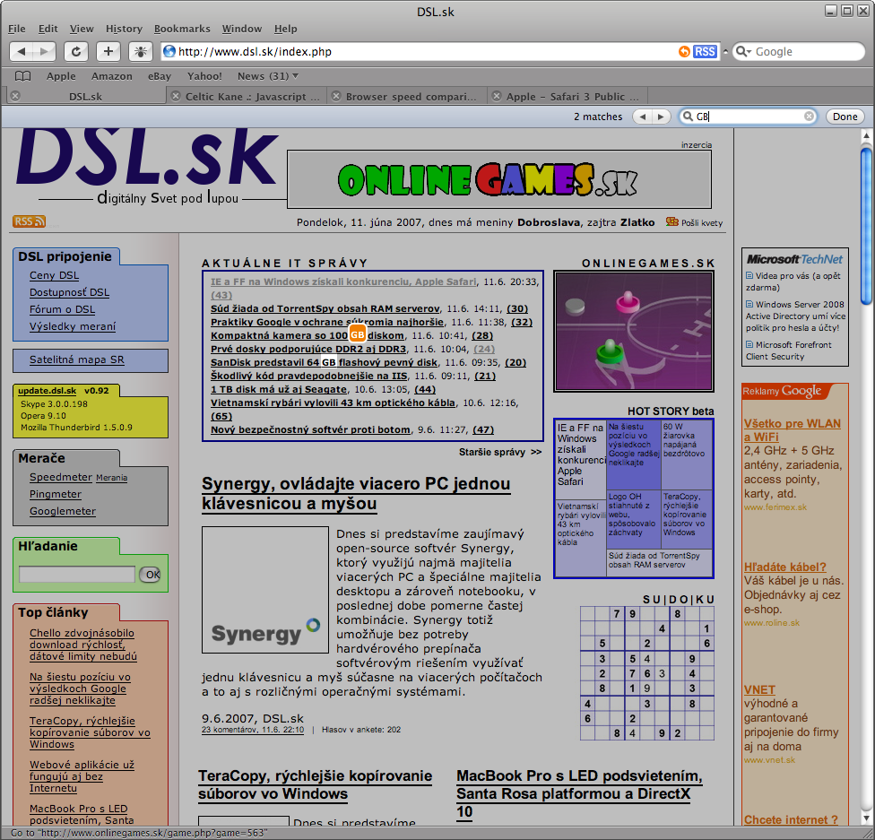Open the Všetko pre WLAN a WiFi ad
Viewport: 875px width, 840px height.
792,430
